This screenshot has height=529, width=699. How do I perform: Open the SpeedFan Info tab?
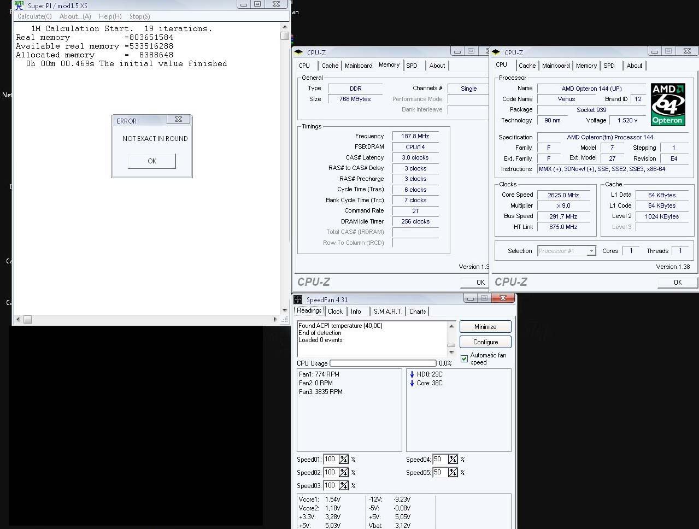pyautogui.click(x=356, y=311)
